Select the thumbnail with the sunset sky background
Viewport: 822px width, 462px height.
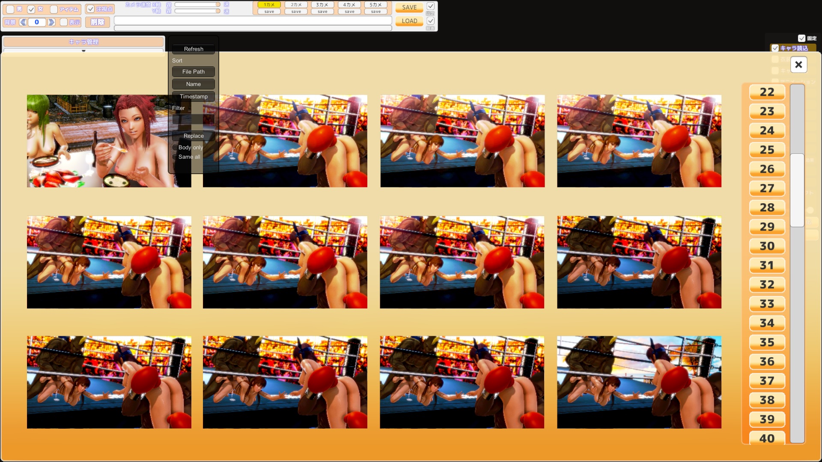tap(639, 382)
